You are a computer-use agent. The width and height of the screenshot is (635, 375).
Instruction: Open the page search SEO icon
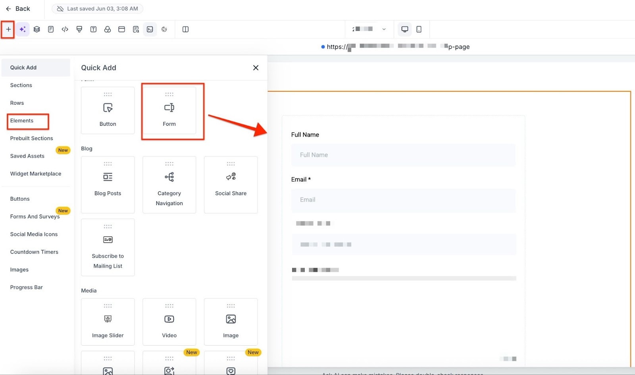click(x=136, y=29)
